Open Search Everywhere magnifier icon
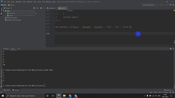Viewport: 175px width, 98px height. click(173, 5)
